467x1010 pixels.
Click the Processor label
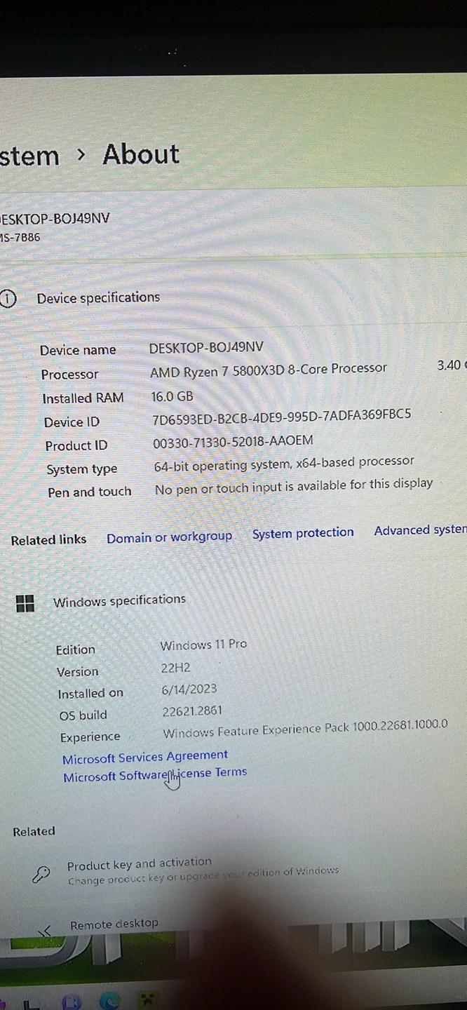[x=69, y=375]
